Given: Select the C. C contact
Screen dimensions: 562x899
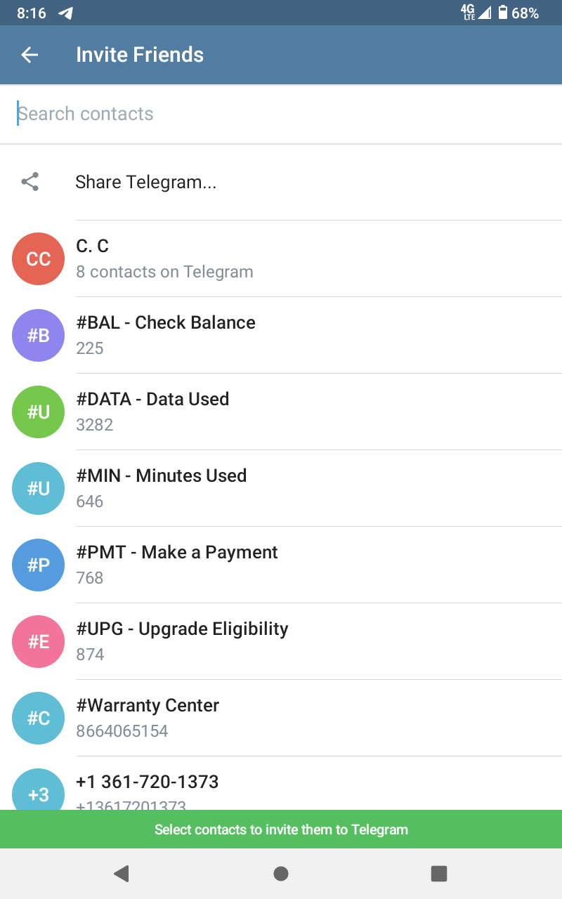Looking at the screenshot, I should point(281,258).
